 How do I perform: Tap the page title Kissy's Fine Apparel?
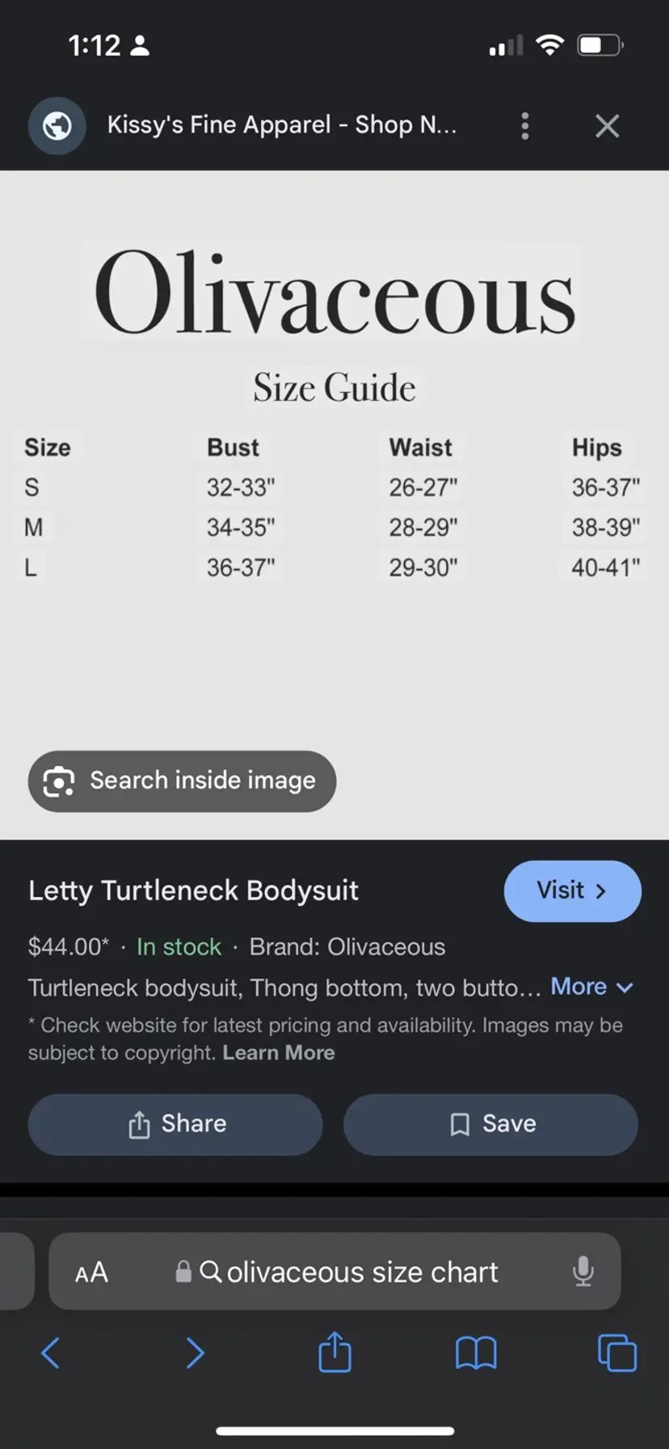(x=282, y=125)
